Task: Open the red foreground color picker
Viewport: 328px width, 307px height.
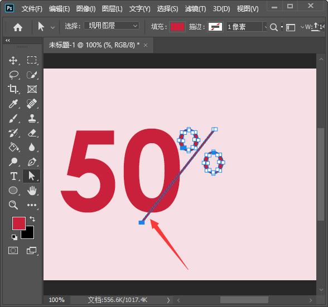Action: tap(19, 223)
